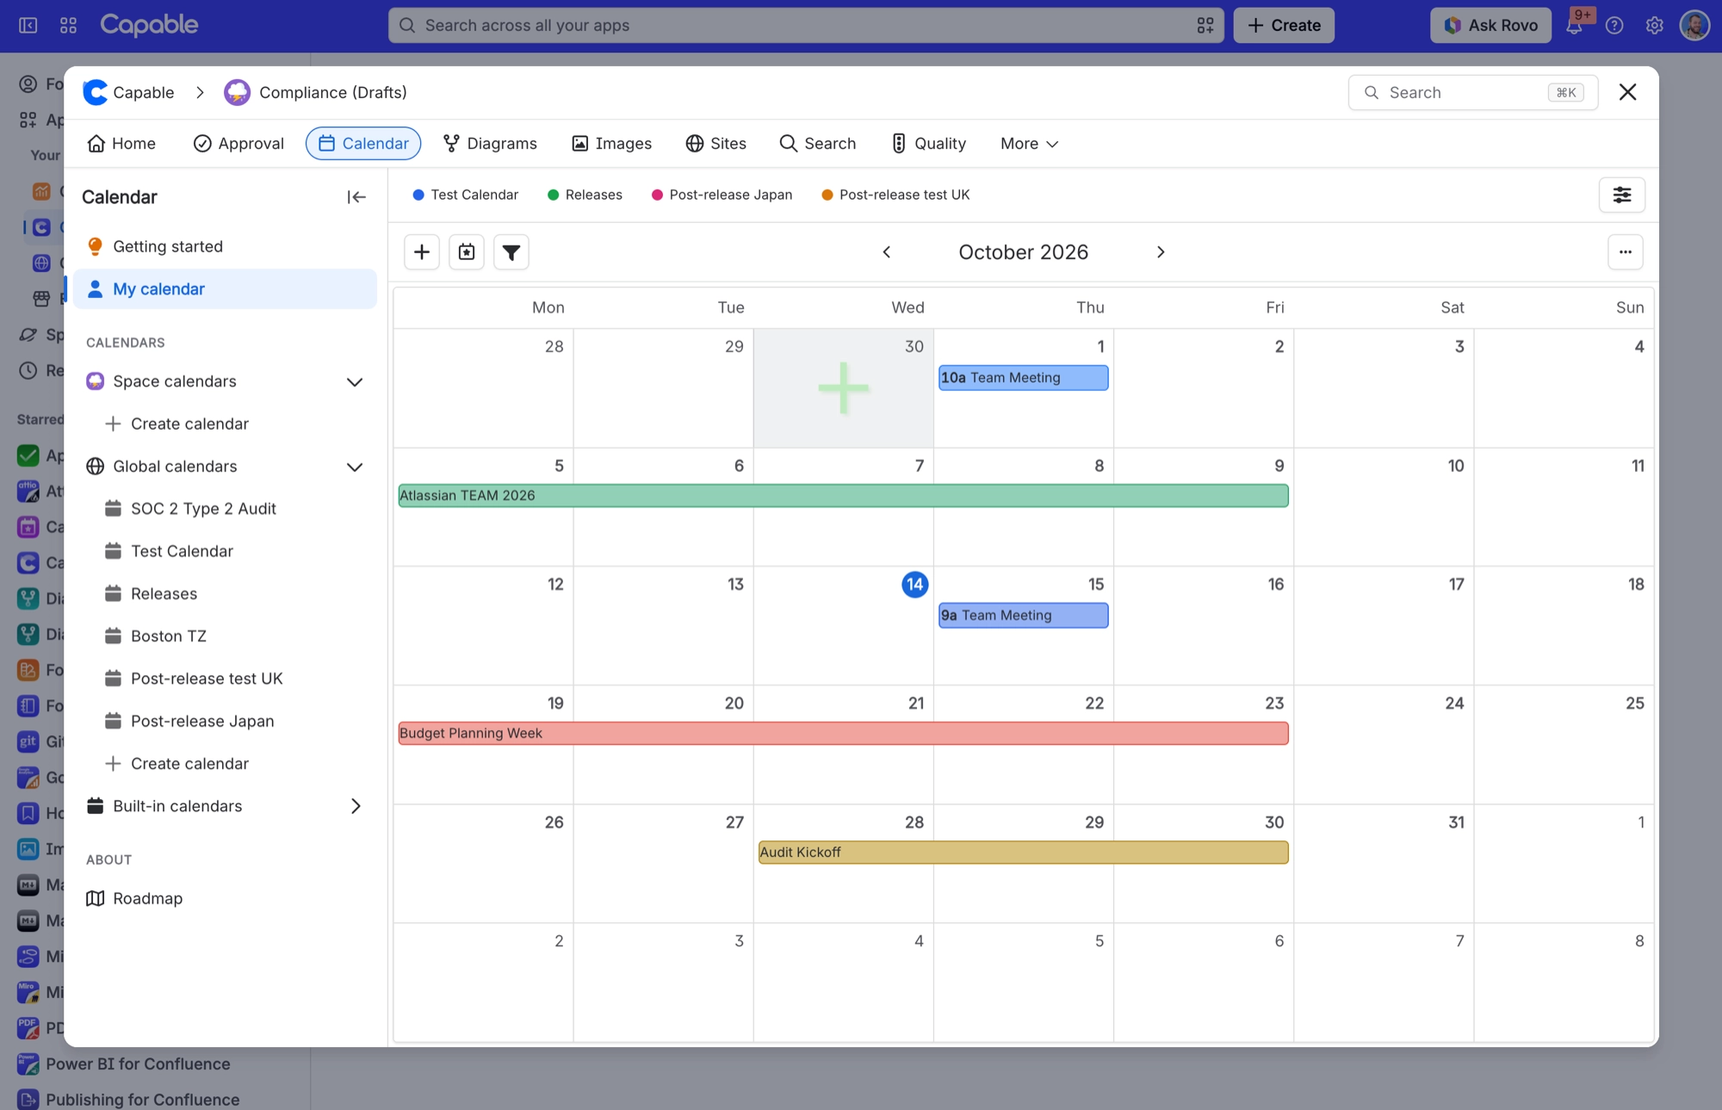Click the Compliance (Drafts) space icon
The image size is (1722, 1110).
click(x=237, y=92)
